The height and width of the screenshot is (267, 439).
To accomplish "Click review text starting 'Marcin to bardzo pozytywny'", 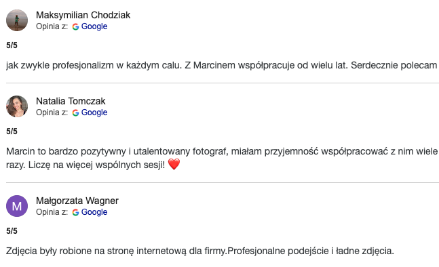I will (x=222, y=158).
